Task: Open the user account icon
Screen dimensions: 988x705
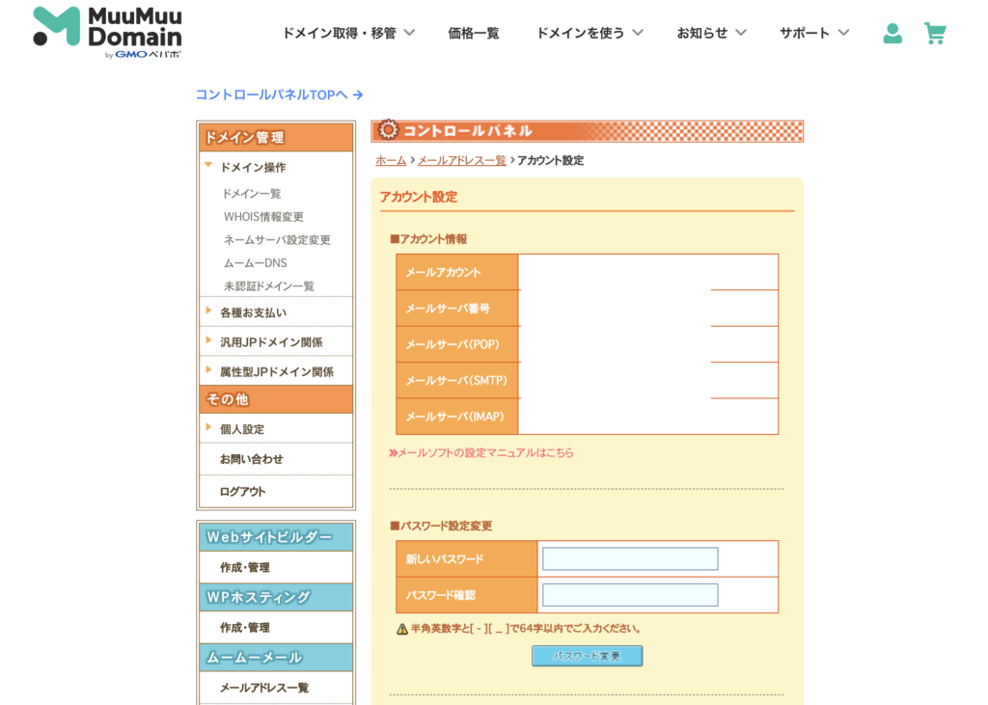Action: 892,34
